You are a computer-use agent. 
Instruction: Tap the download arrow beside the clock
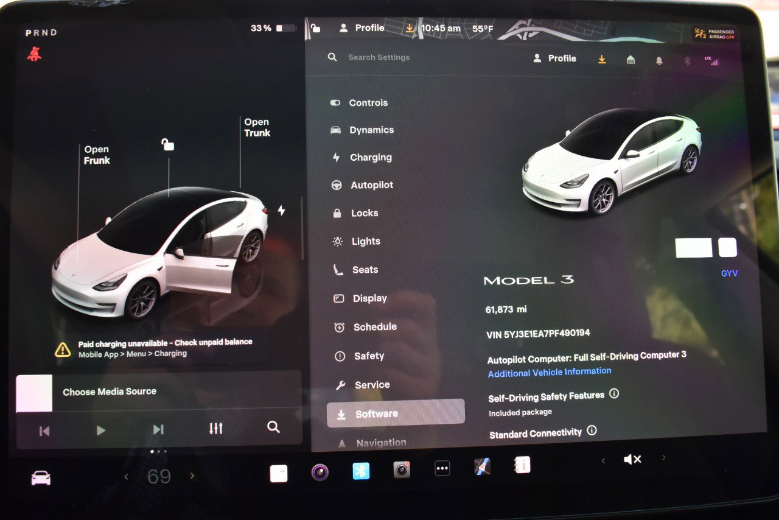coord(410,28)
